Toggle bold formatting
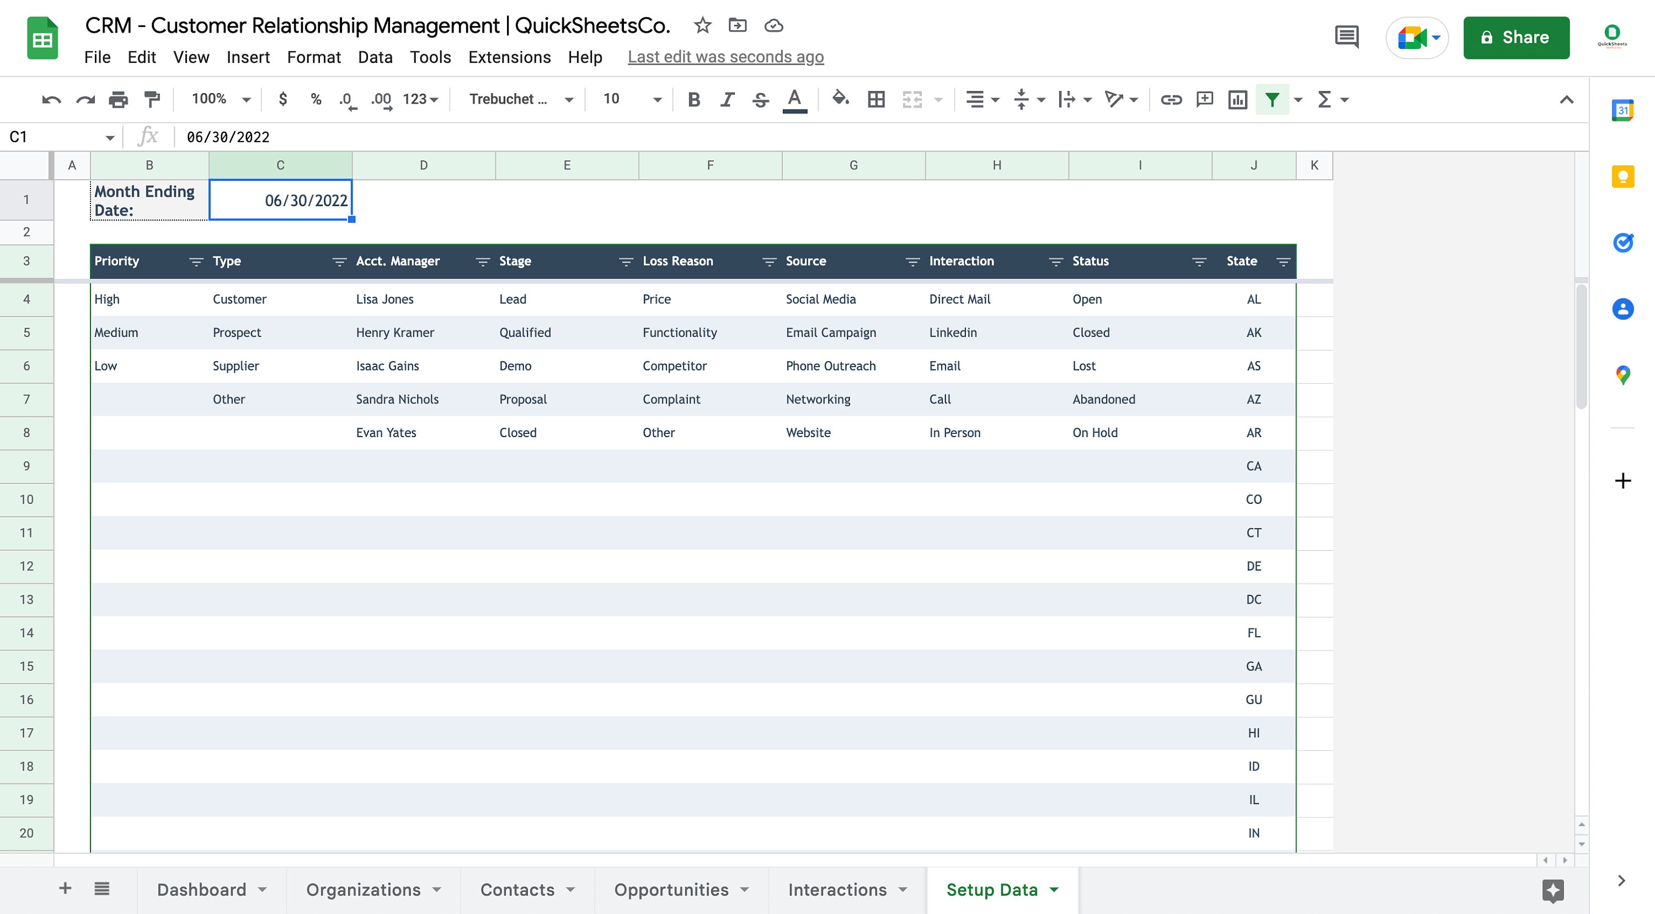This screenshot has width=1655, height=914. [x=693, y=99]
